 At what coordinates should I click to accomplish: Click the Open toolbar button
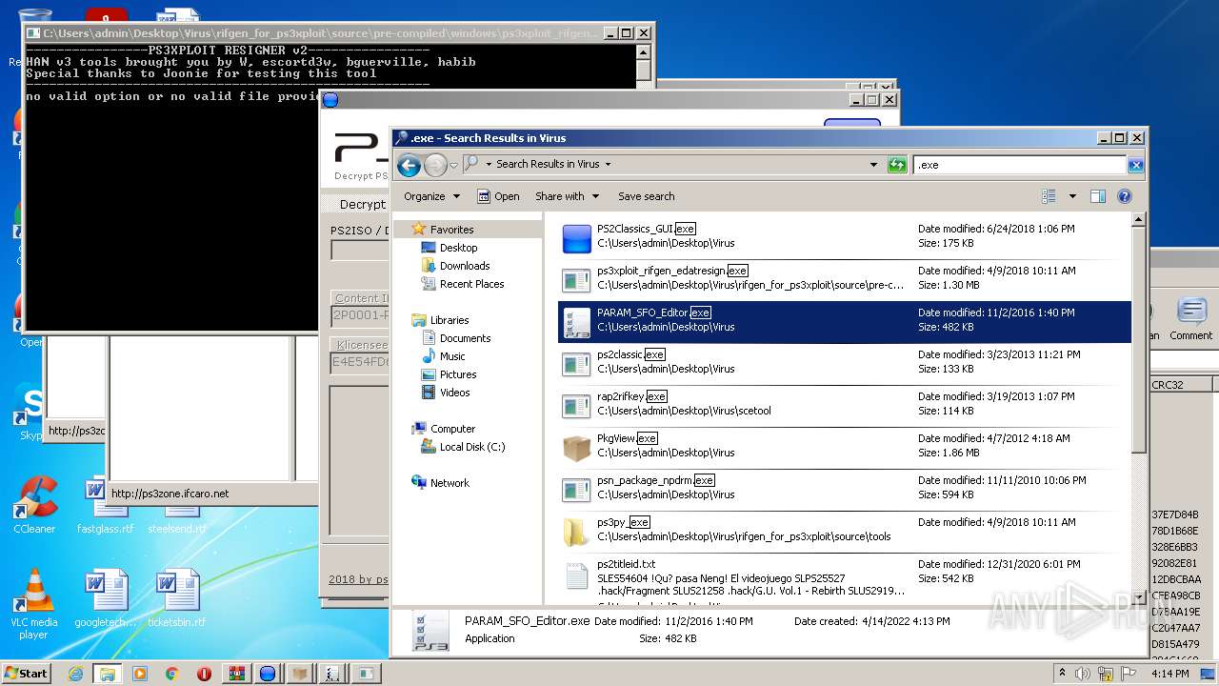(x=498, y=196)
